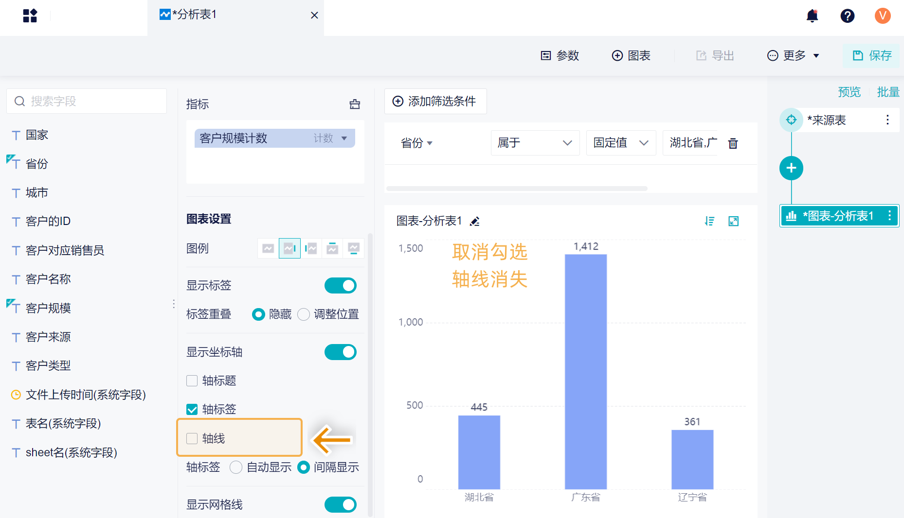
Task: Expand the chart to fullscreen
Action: [733, 222]
